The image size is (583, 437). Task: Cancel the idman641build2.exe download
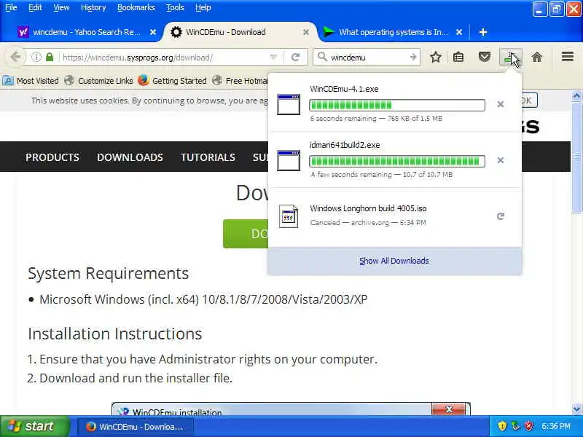tap(501, 160)
